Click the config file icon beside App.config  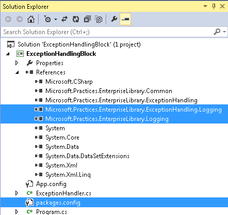[x=29, y=184]
